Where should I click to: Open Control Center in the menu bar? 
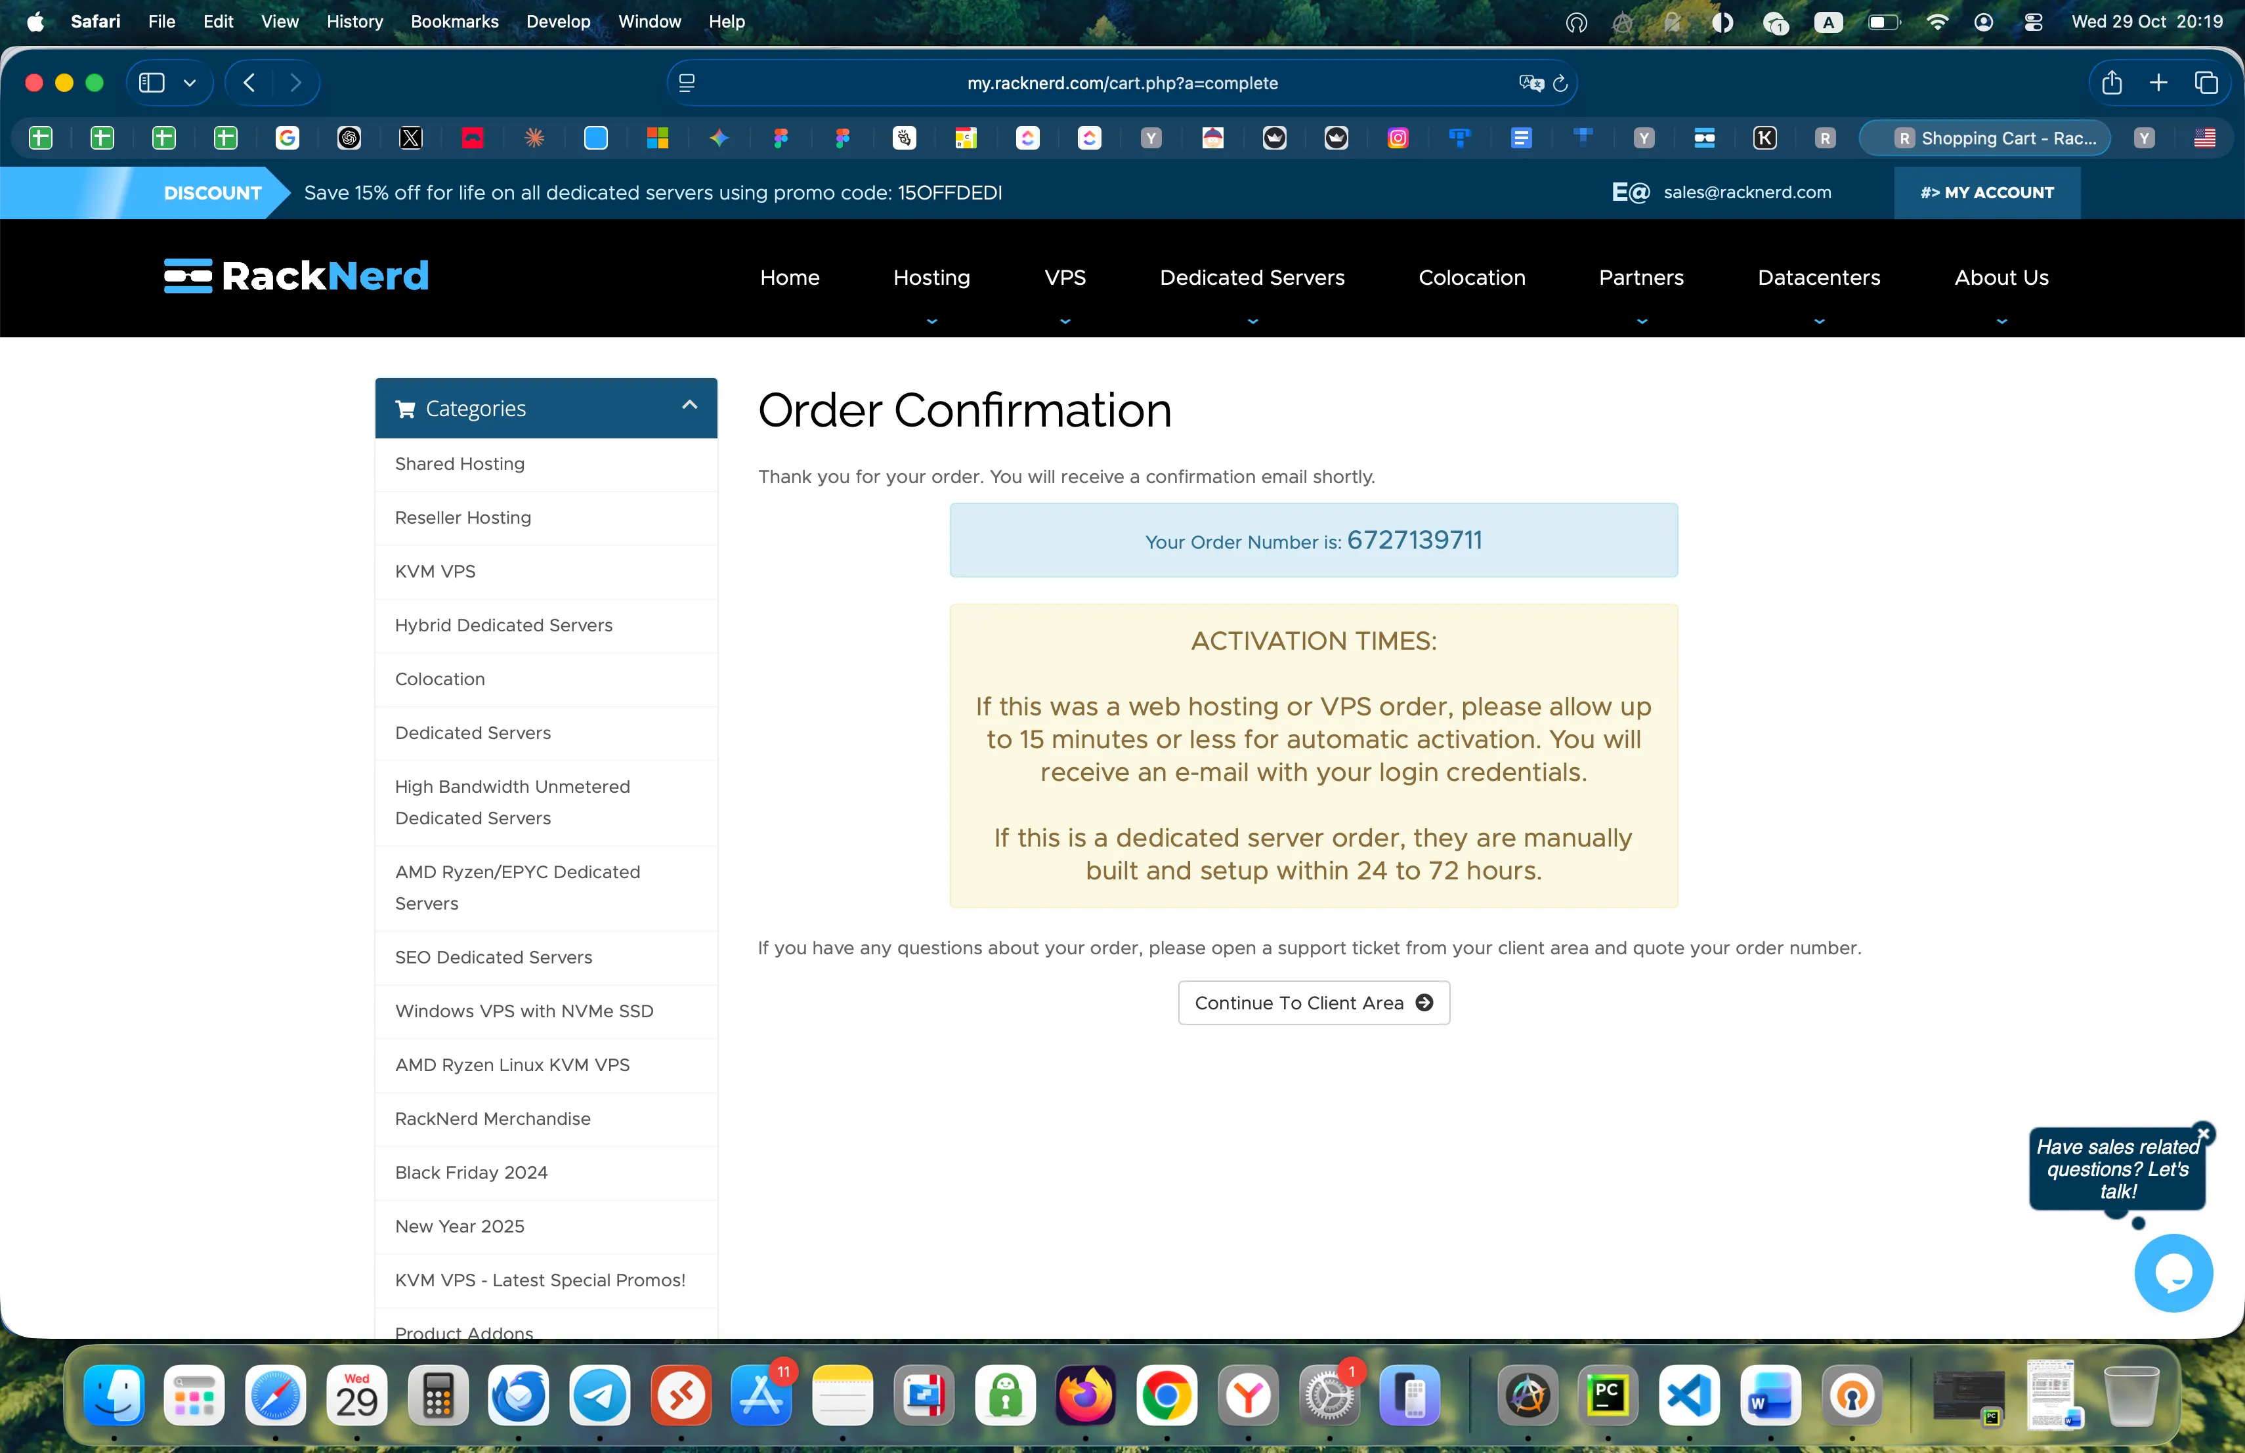coord(2034,22)
